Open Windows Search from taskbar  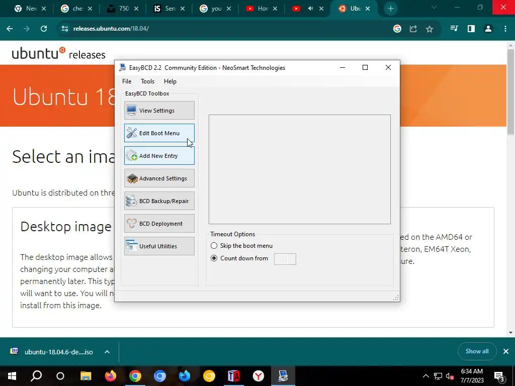pos(36,376)
